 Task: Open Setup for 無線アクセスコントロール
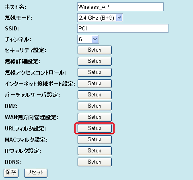pyautogui.click(x=94, y=72)
